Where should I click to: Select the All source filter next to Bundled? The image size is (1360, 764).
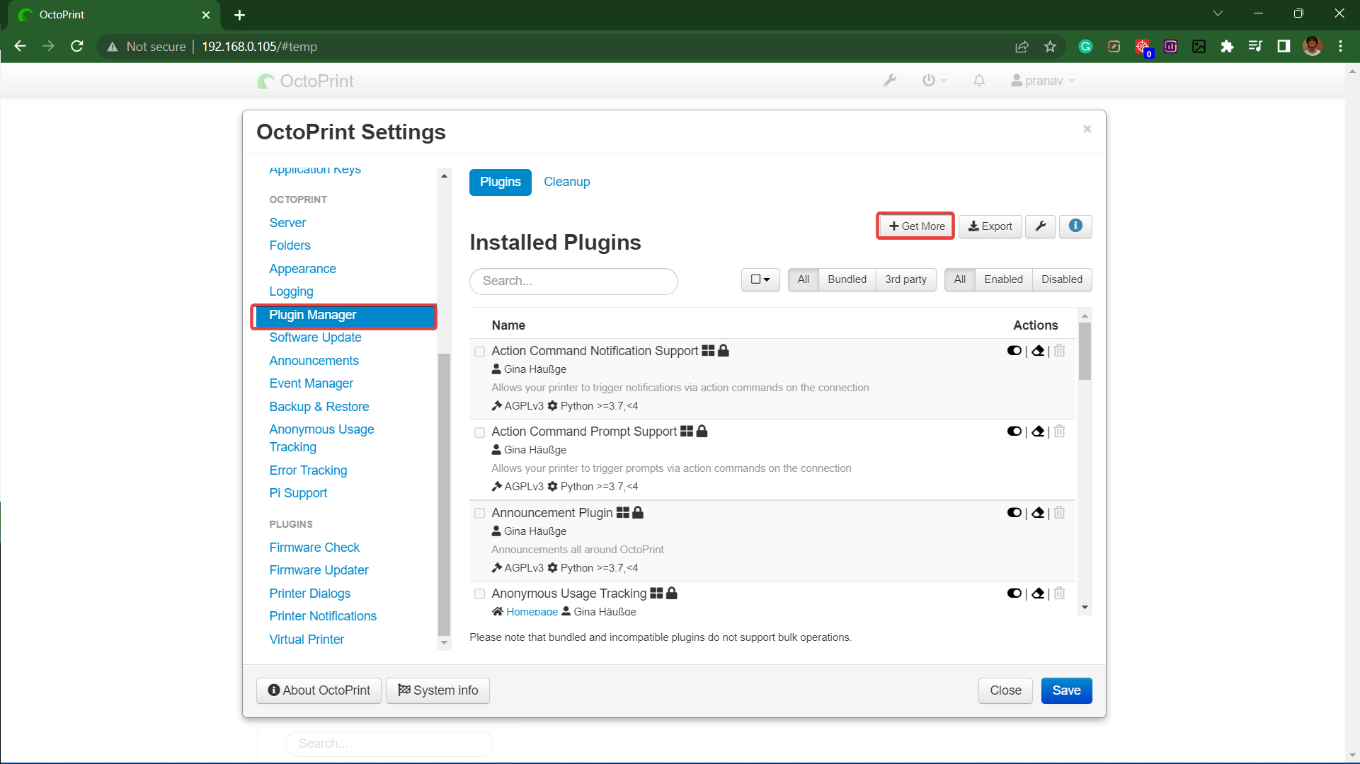tap(803, 279)
